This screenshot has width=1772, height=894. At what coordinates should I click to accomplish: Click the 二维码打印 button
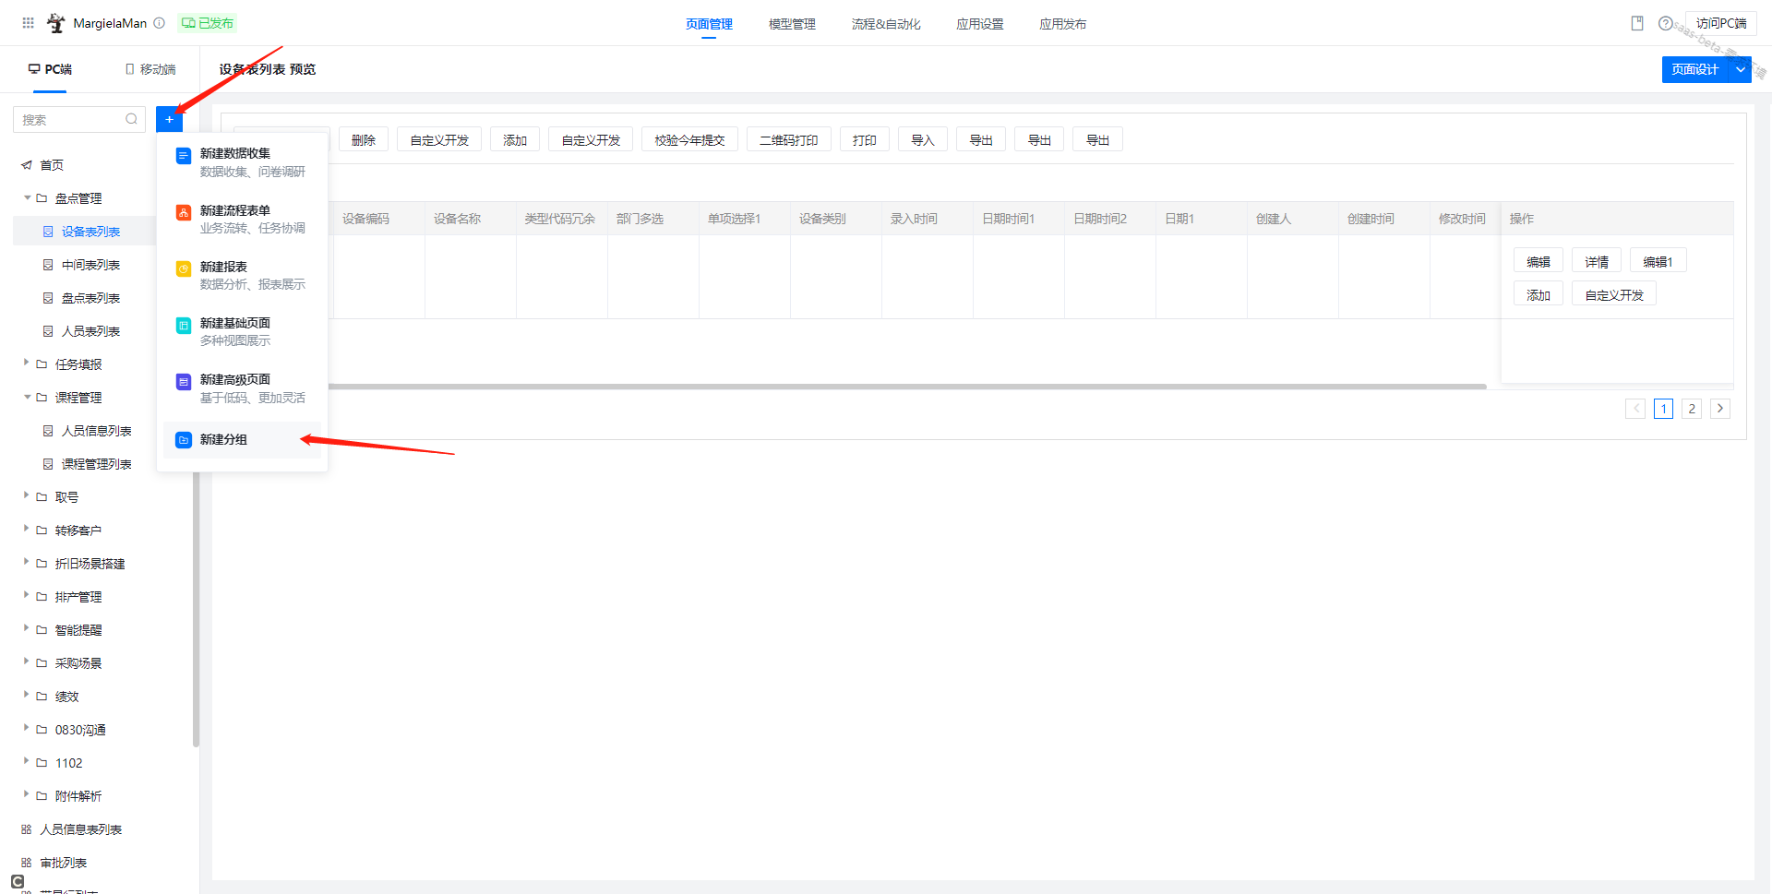pos(788,139)
